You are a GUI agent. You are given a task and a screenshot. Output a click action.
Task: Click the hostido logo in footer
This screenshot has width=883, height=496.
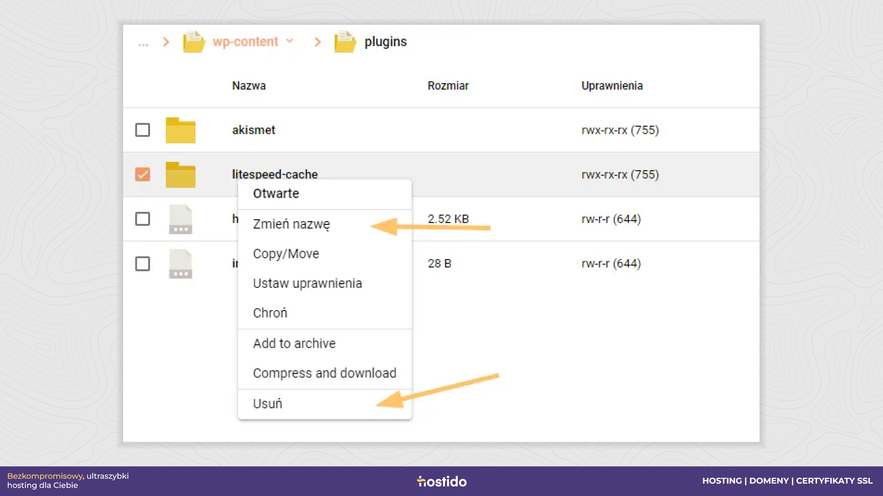(x=441, y=481)
